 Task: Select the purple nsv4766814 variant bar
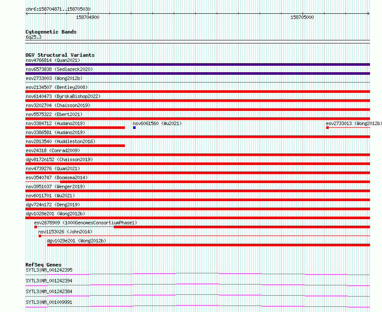pyautogui.click(x=197, y=64)
